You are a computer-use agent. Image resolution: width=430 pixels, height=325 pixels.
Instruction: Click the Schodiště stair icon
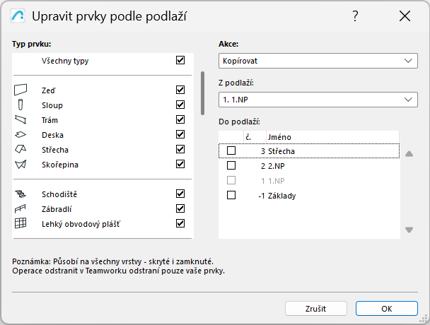point(21,194)
